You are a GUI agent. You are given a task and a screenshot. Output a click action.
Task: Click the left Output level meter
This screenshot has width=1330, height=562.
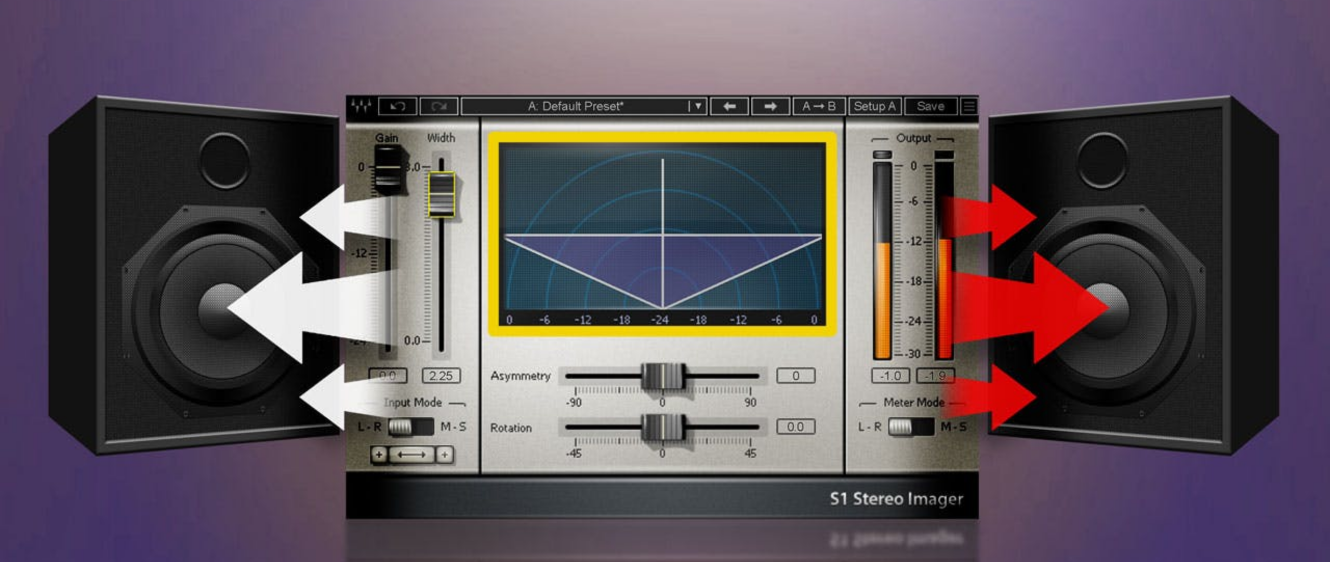[x=882, y=259]
